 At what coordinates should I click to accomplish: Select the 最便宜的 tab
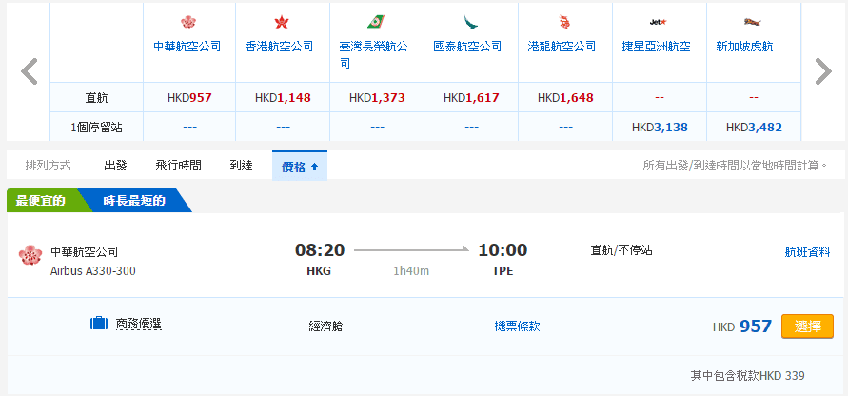(40, 201)
